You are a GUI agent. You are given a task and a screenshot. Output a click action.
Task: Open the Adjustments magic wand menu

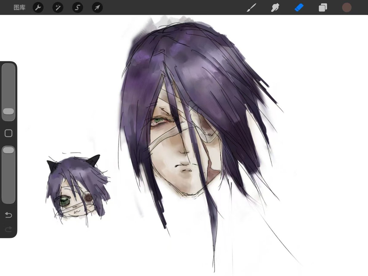[x=58, y=7]
